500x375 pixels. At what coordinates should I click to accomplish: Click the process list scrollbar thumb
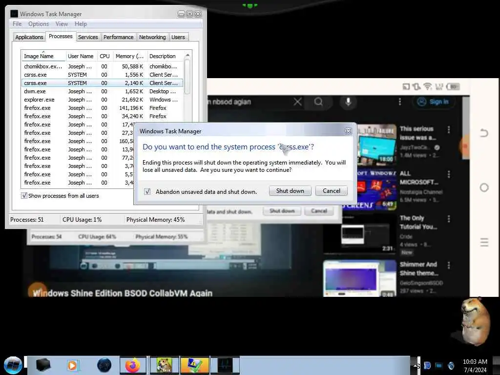pos(187,77)
